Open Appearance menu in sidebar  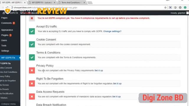click(x=7, y=30)
